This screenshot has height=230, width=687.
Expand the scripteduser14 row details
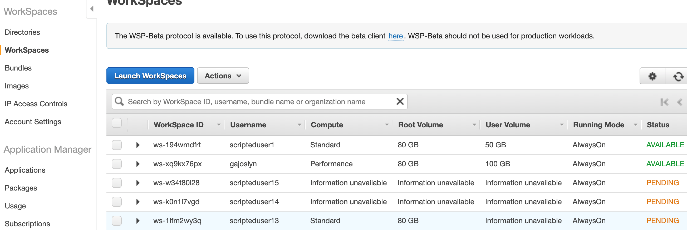point(138,202)
